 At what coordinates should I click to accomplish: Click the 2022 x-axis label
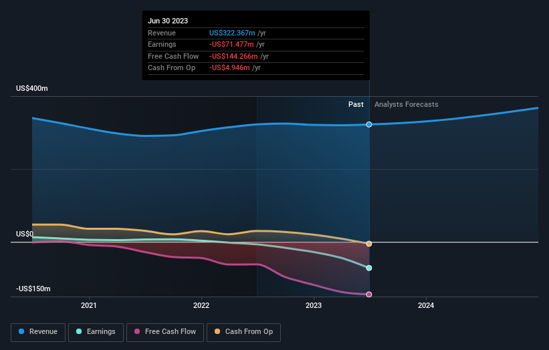coord(201,305)
